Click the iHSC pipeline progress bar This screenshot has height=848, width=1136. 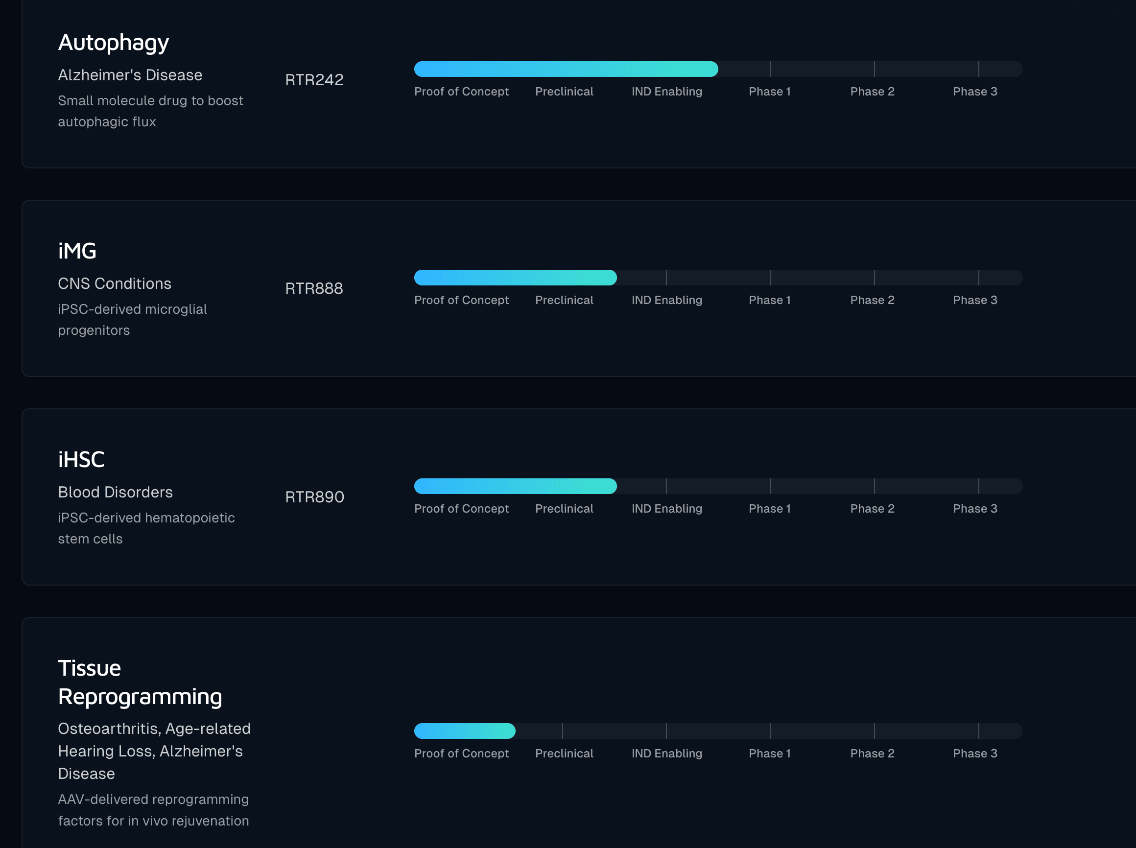pyautogui.click(x=515, y=486)
